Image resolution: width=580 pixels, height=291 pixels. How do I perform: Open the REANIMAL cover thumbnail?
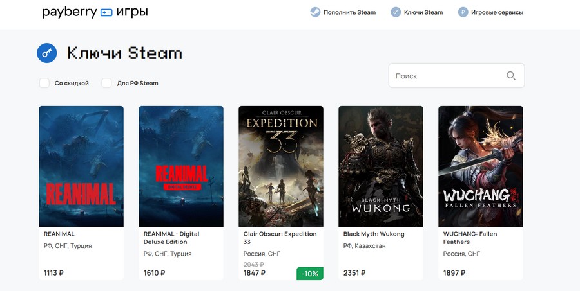tap(81, 166)
